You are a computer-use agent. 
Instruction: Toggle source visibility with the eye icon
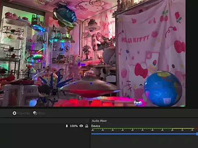point(81,126)
